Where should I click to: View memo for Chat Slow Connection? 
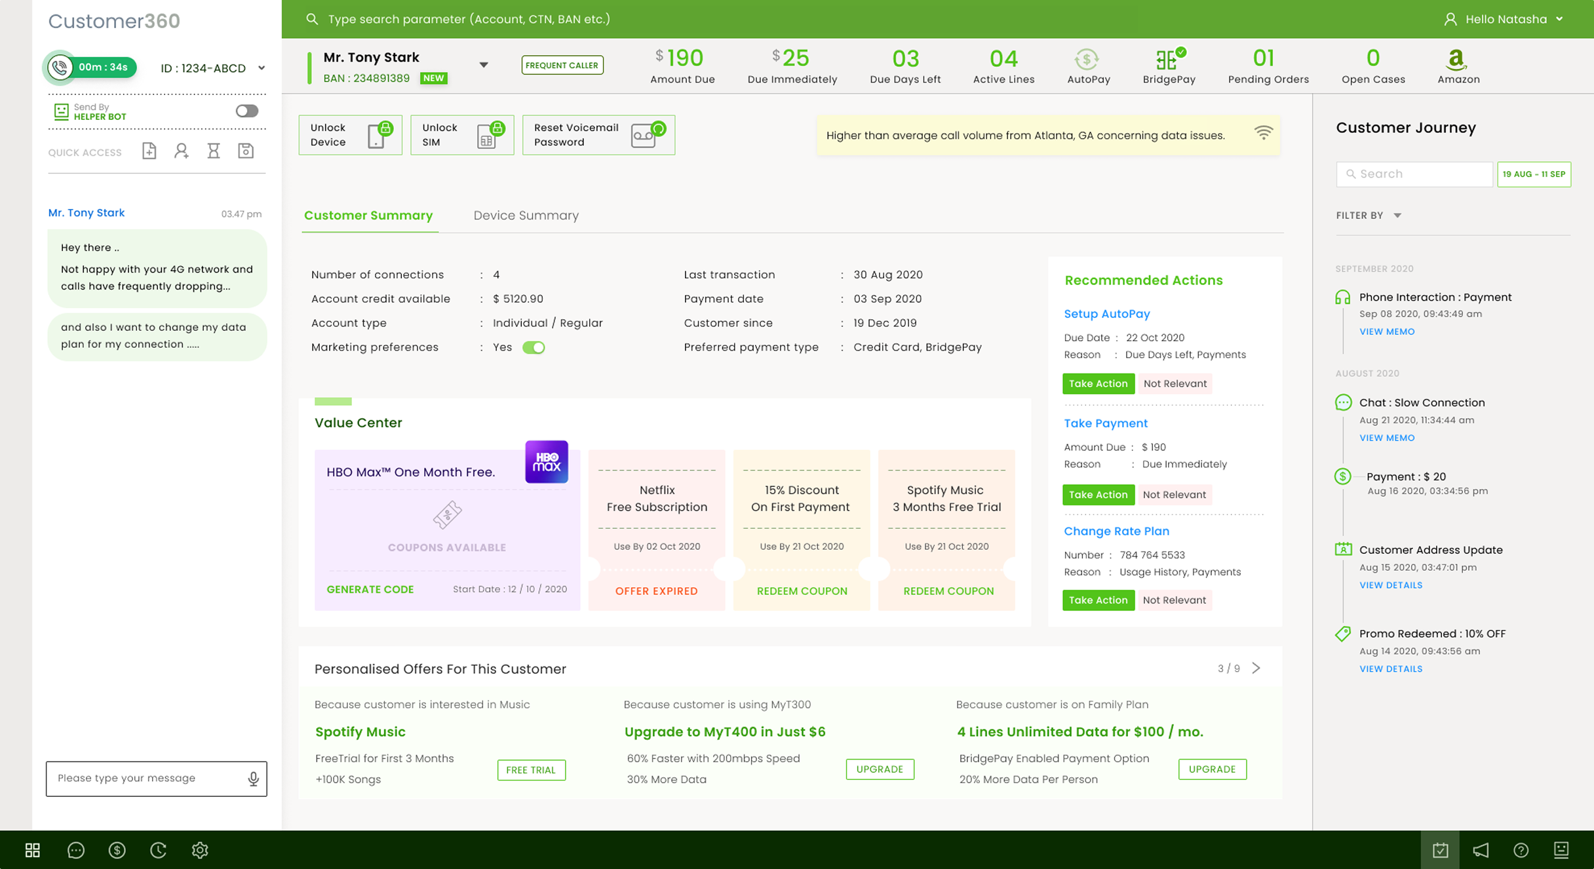(1387, 438)
